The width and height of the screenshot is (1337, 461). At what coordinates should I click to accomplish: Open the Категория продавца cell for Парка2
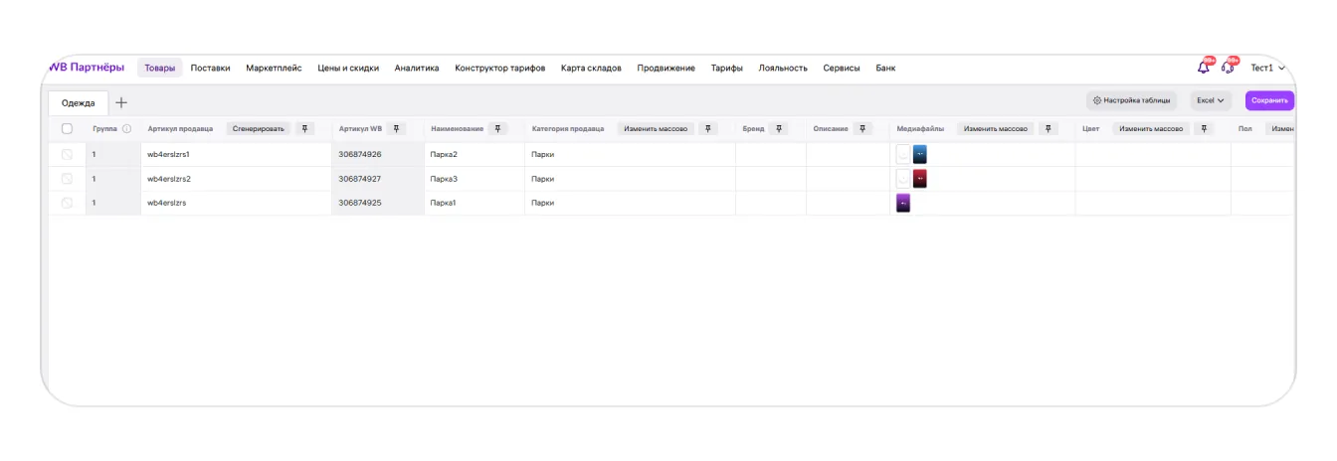629,154
